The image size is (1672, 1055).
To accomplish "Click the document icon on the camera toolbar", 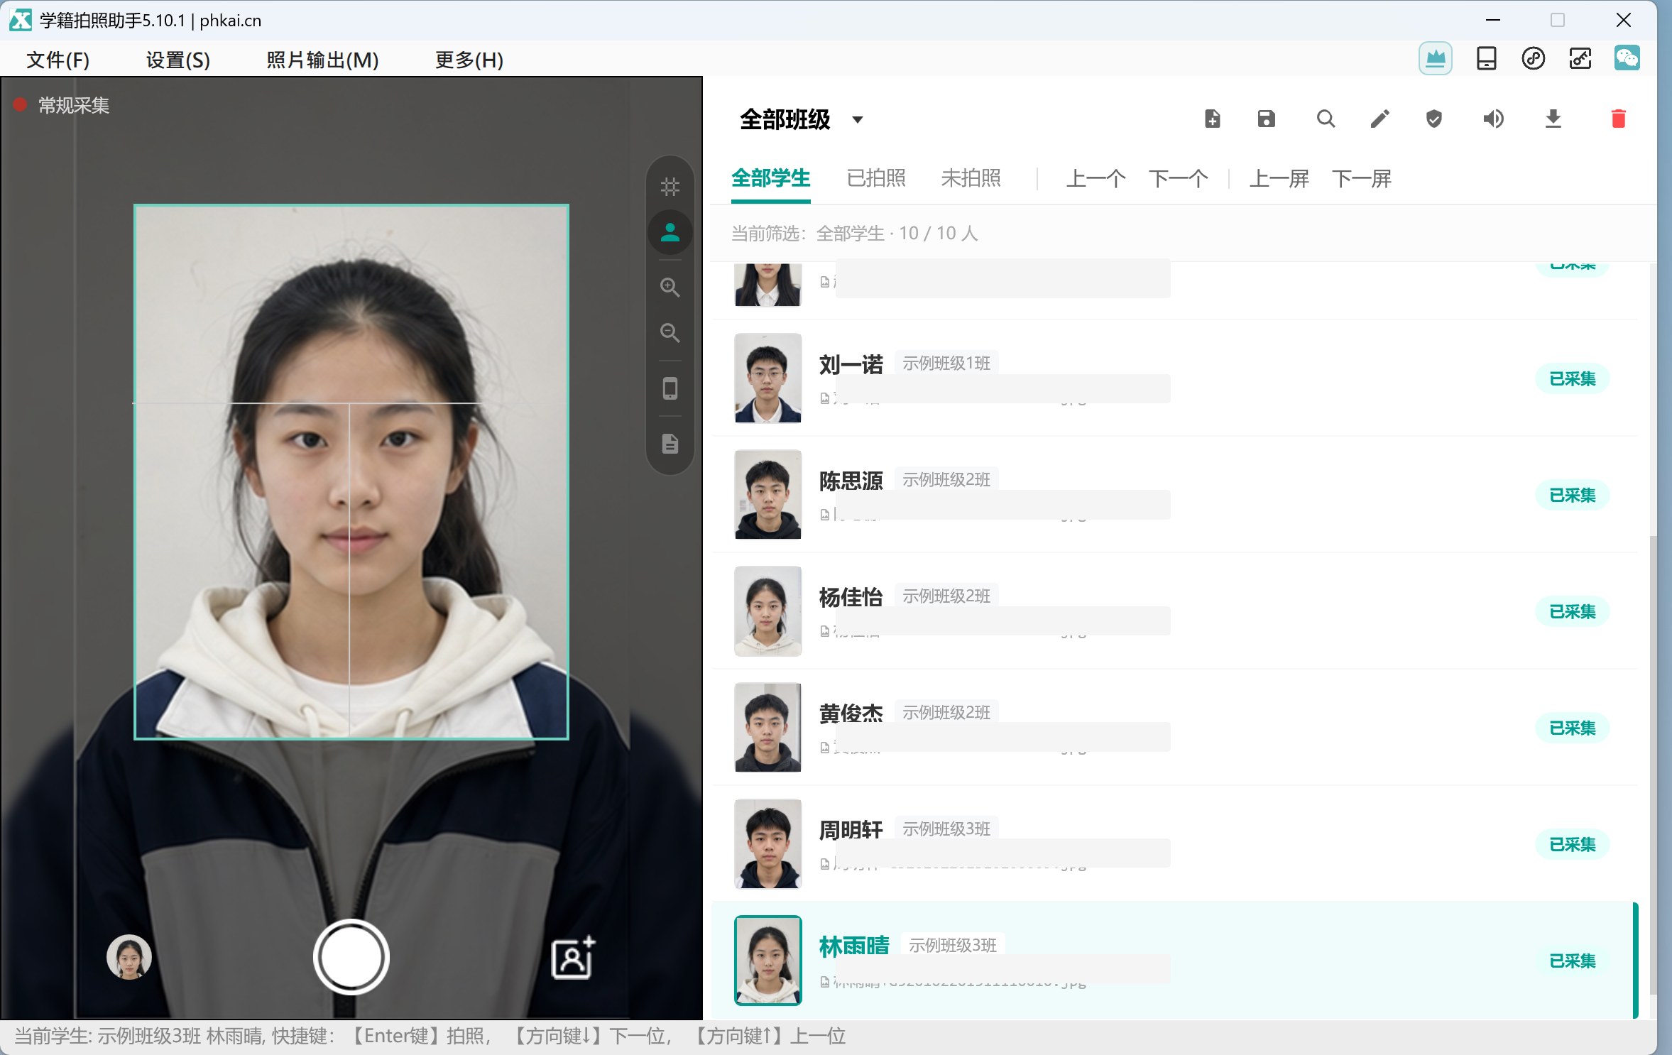I will pos(670,444).
